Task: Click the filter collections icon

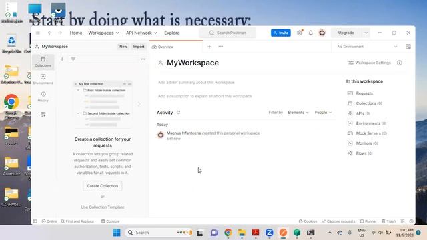Action: tap(73, 59)
